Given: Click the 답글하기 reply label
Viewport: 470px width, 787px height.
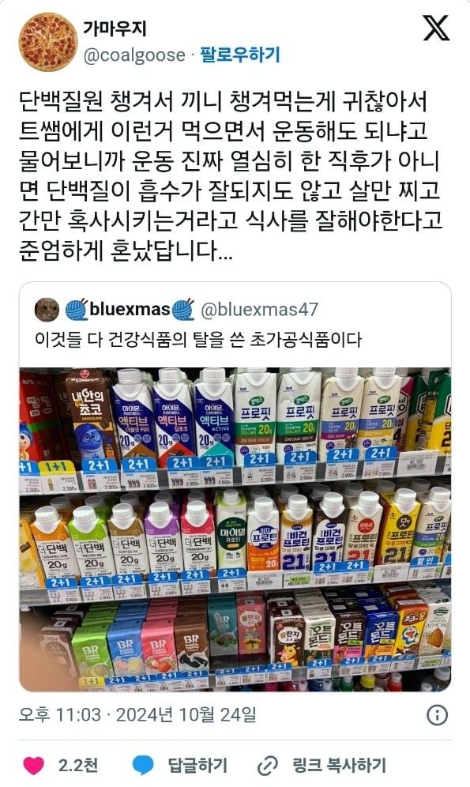Looking at the screenshot, I should 197,766.
